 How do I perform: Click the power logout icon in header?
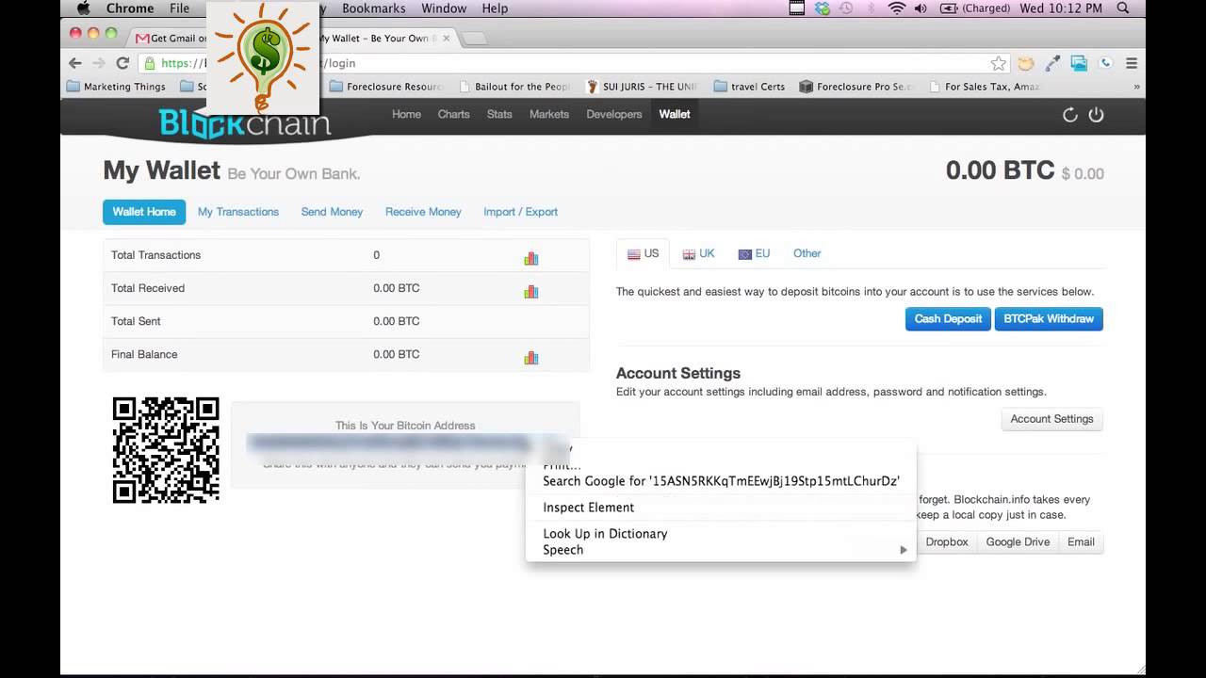(x=1096, y=115)
